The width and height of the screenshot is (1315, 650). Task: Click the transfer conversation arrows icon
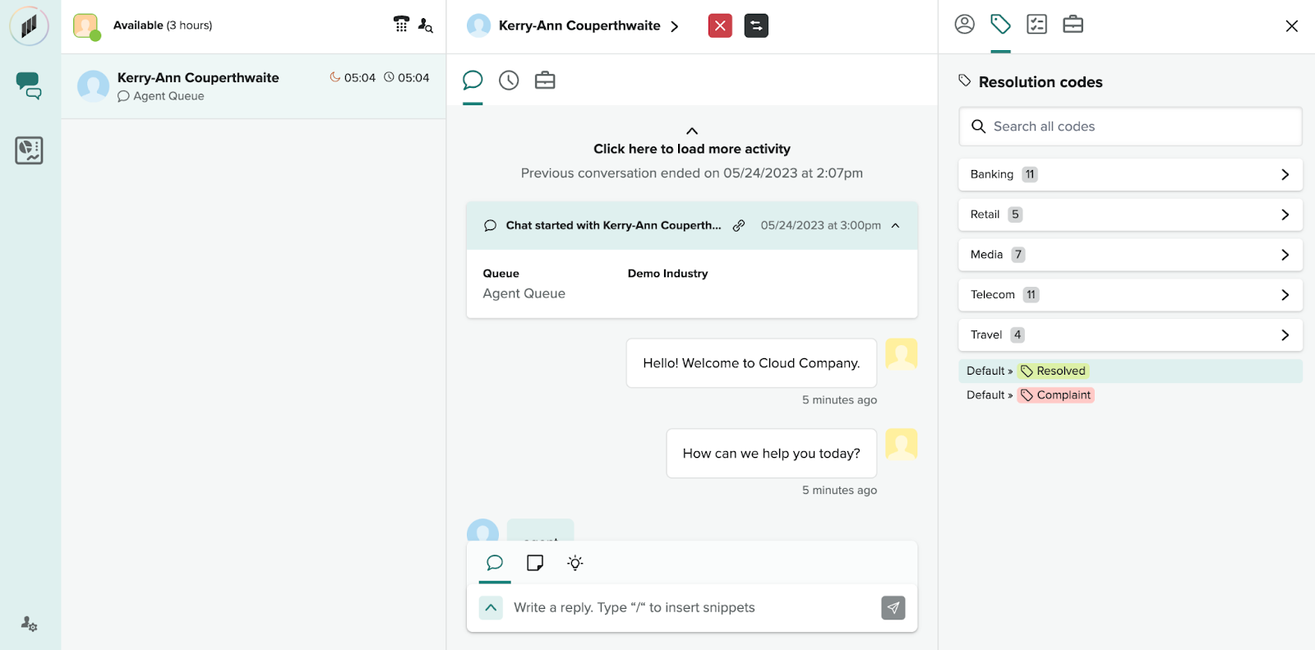(756, 25)
